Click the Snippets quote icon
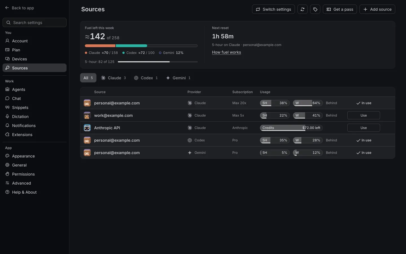The height and width of the screenshot is (254, 406). [7, 108]
